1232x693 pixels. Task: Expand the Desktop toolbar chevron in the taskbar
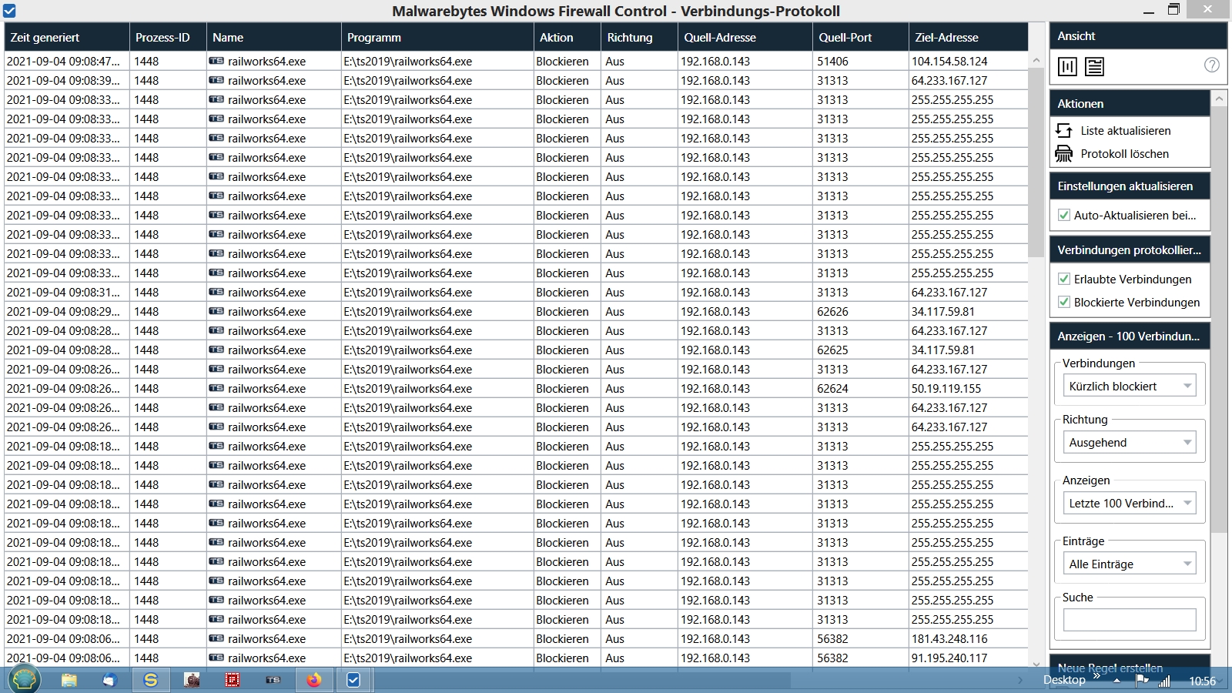coord(1096,675)
